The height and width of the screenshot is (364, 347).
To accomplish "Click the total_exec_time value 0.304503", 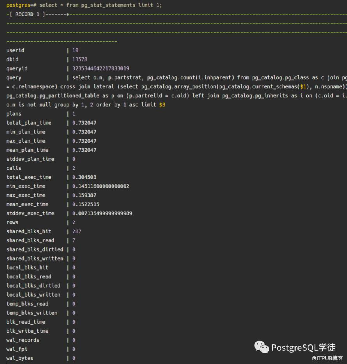I will [x=84, y=177].
